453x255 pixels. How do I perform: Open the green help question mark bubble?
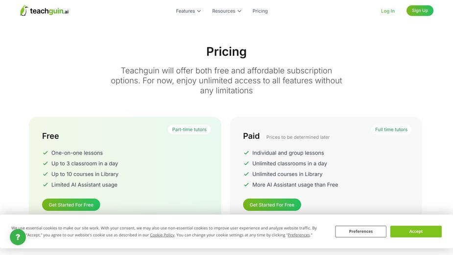point(18,237)
